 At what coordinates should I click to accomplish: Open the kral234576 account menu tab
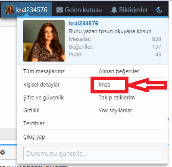(26, 10)
